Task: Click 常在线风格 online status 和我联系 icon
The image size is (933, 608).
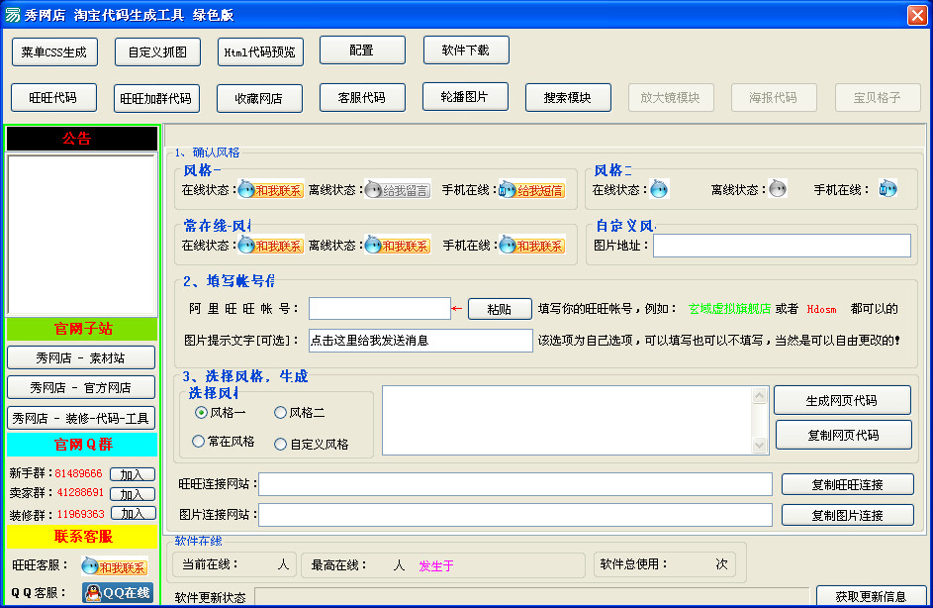Action: tap(271, 245)
